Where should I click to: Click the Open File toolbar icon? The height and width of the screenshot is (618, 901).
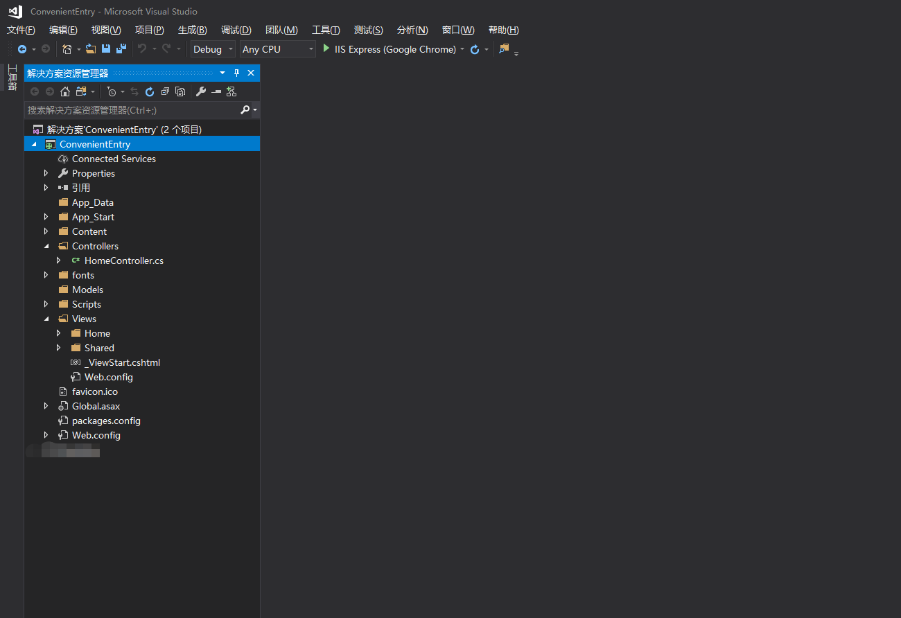(91, 49)
